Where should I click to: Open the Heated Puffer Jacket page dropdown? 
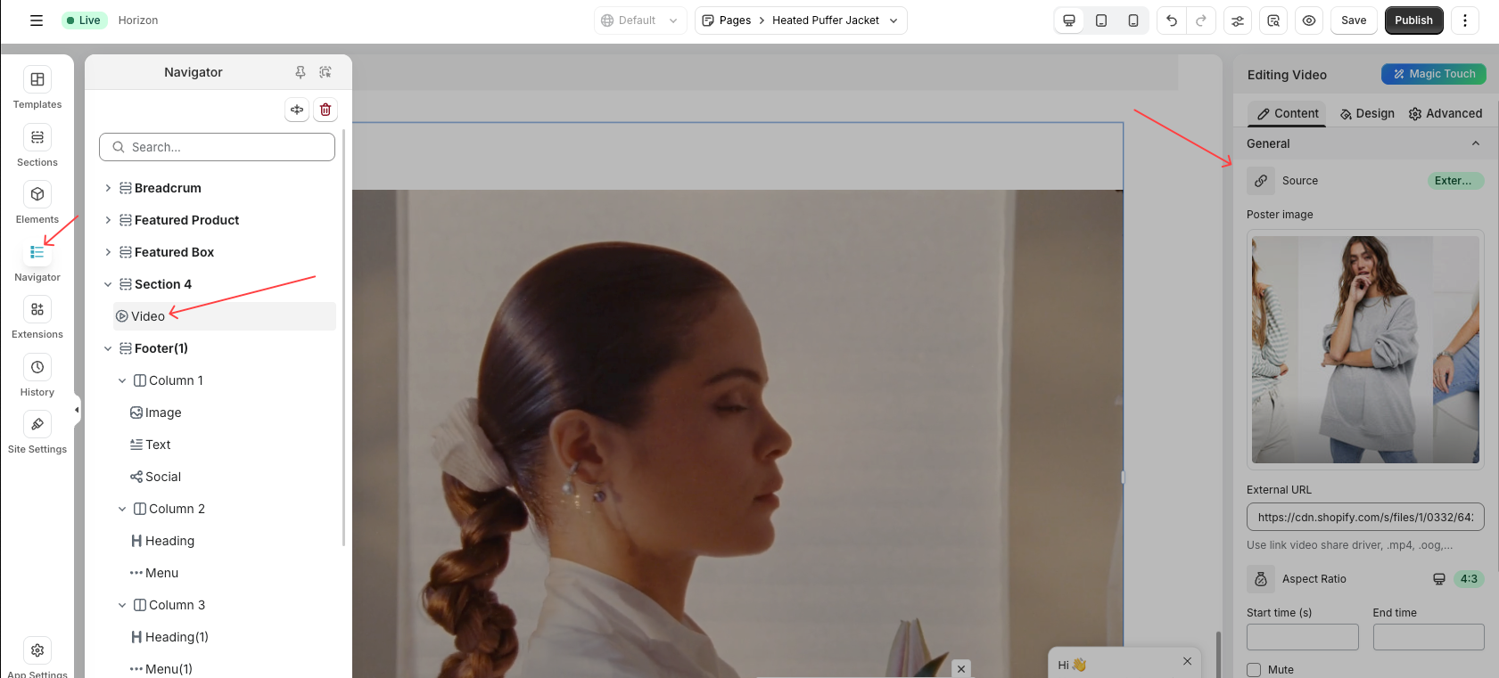click(x=836, y=20)
